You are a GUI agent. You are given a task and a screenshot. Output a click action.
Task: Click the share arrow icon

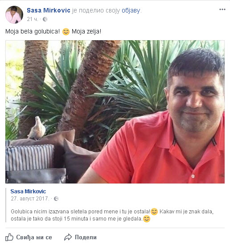(x=68, y=237)
